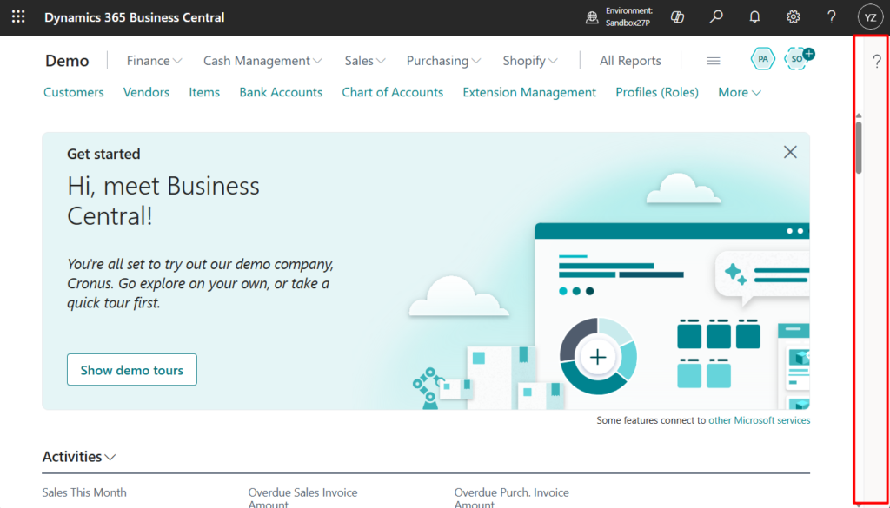Click the SO hexagon badge with plus

tap(797, 59)
